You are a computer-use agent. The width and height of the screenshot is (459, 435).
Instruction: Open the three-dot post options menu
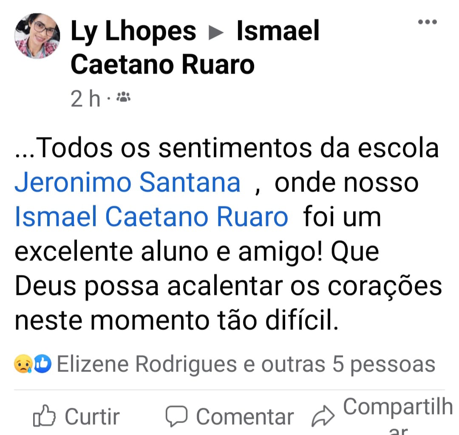click(x=428, y=22)
